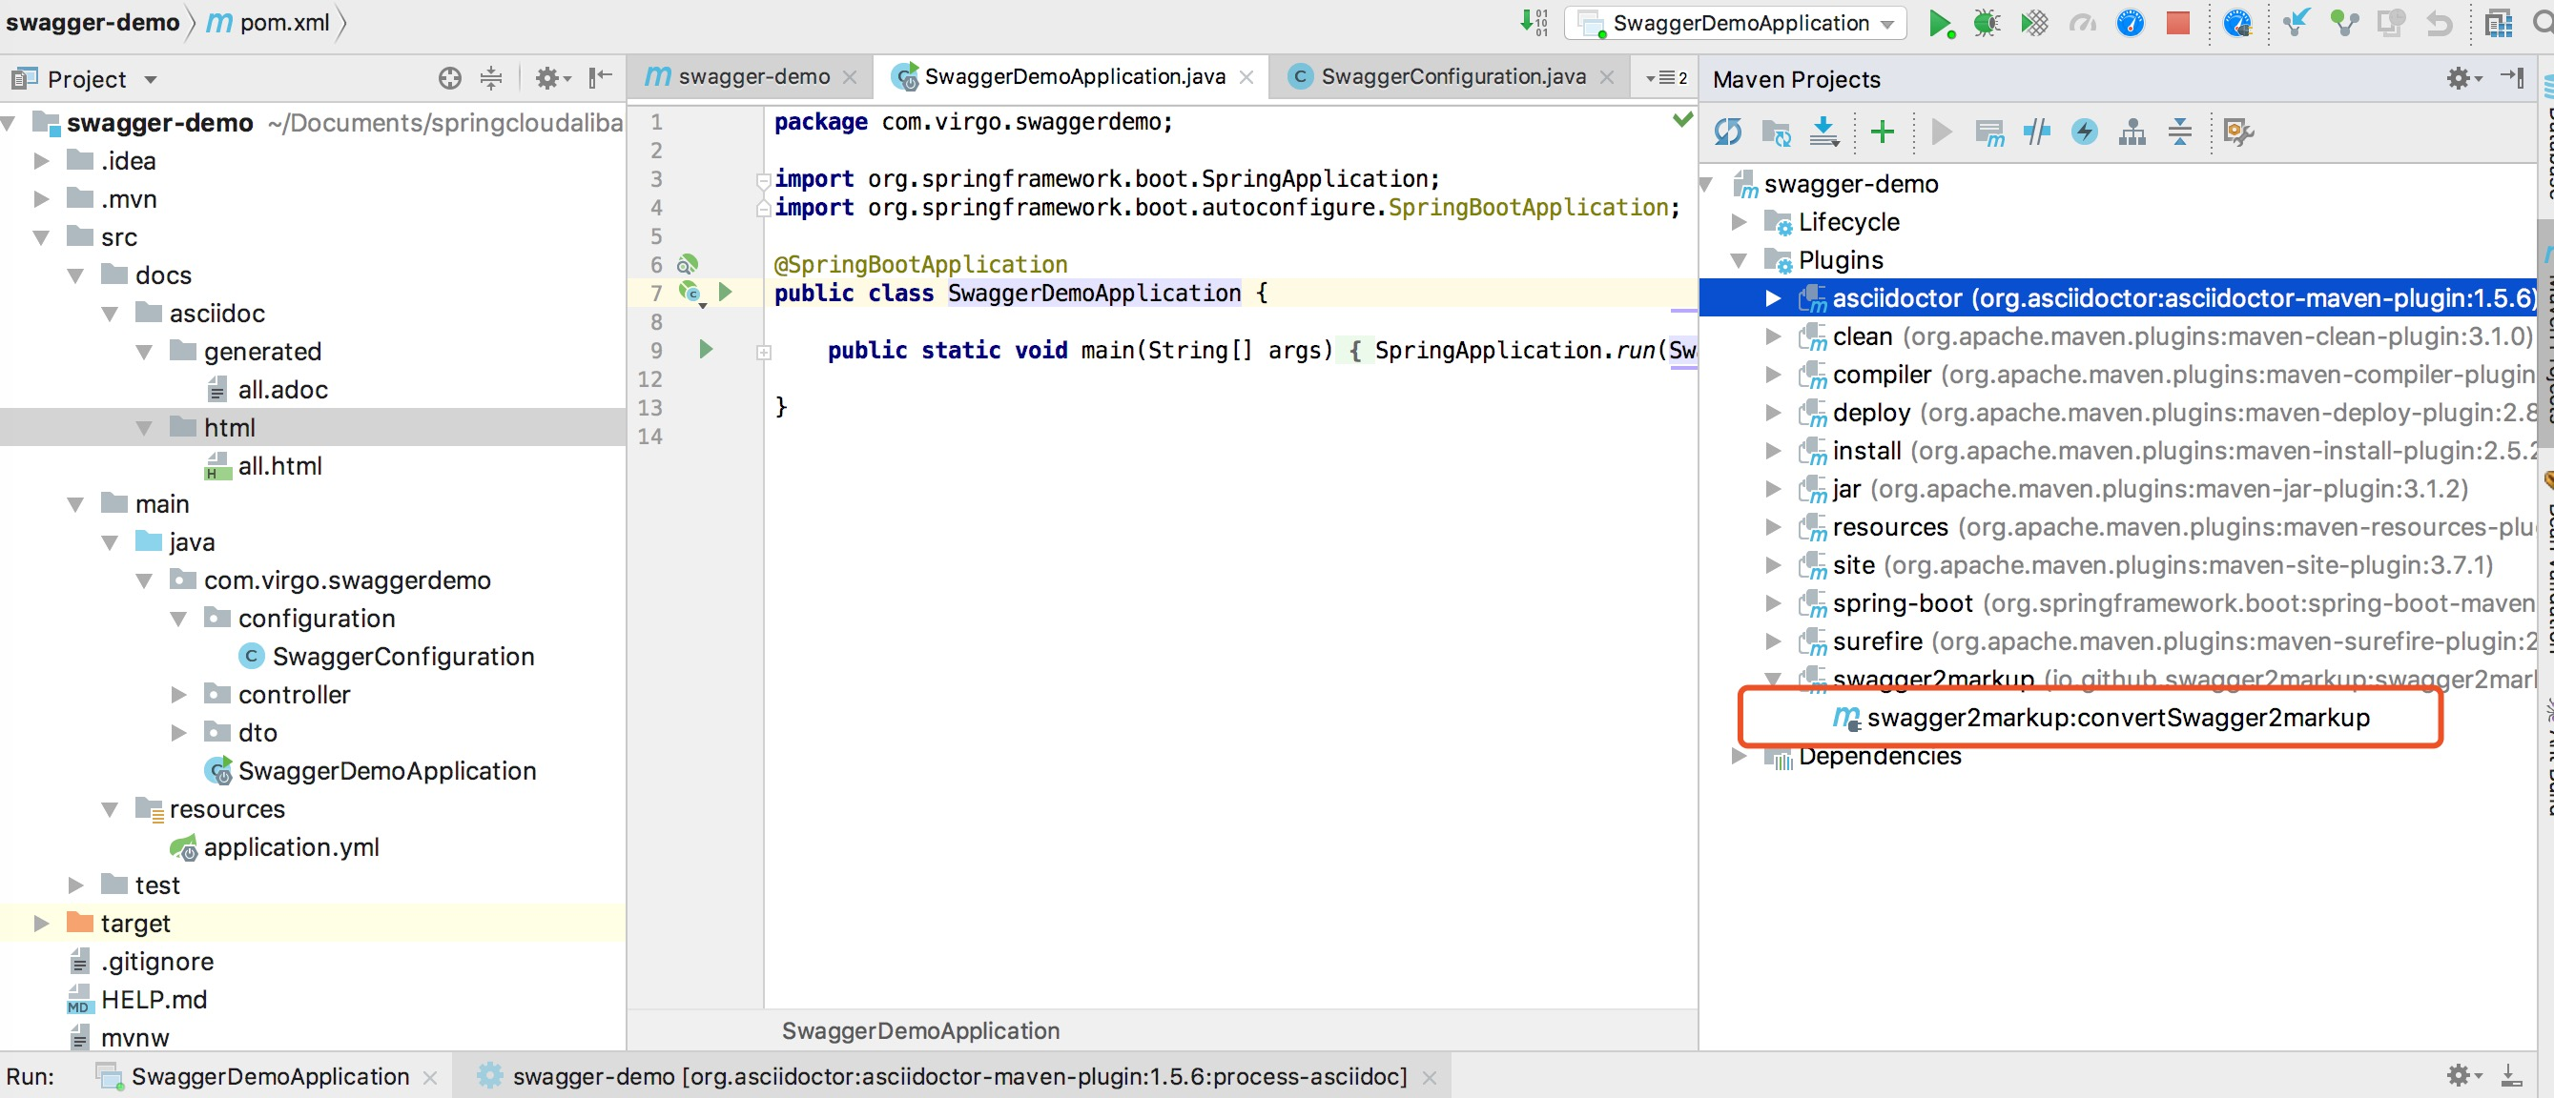Click run gutter arrow beside main method
This screenshot has width=2554, height=1098.
[705, 349]
